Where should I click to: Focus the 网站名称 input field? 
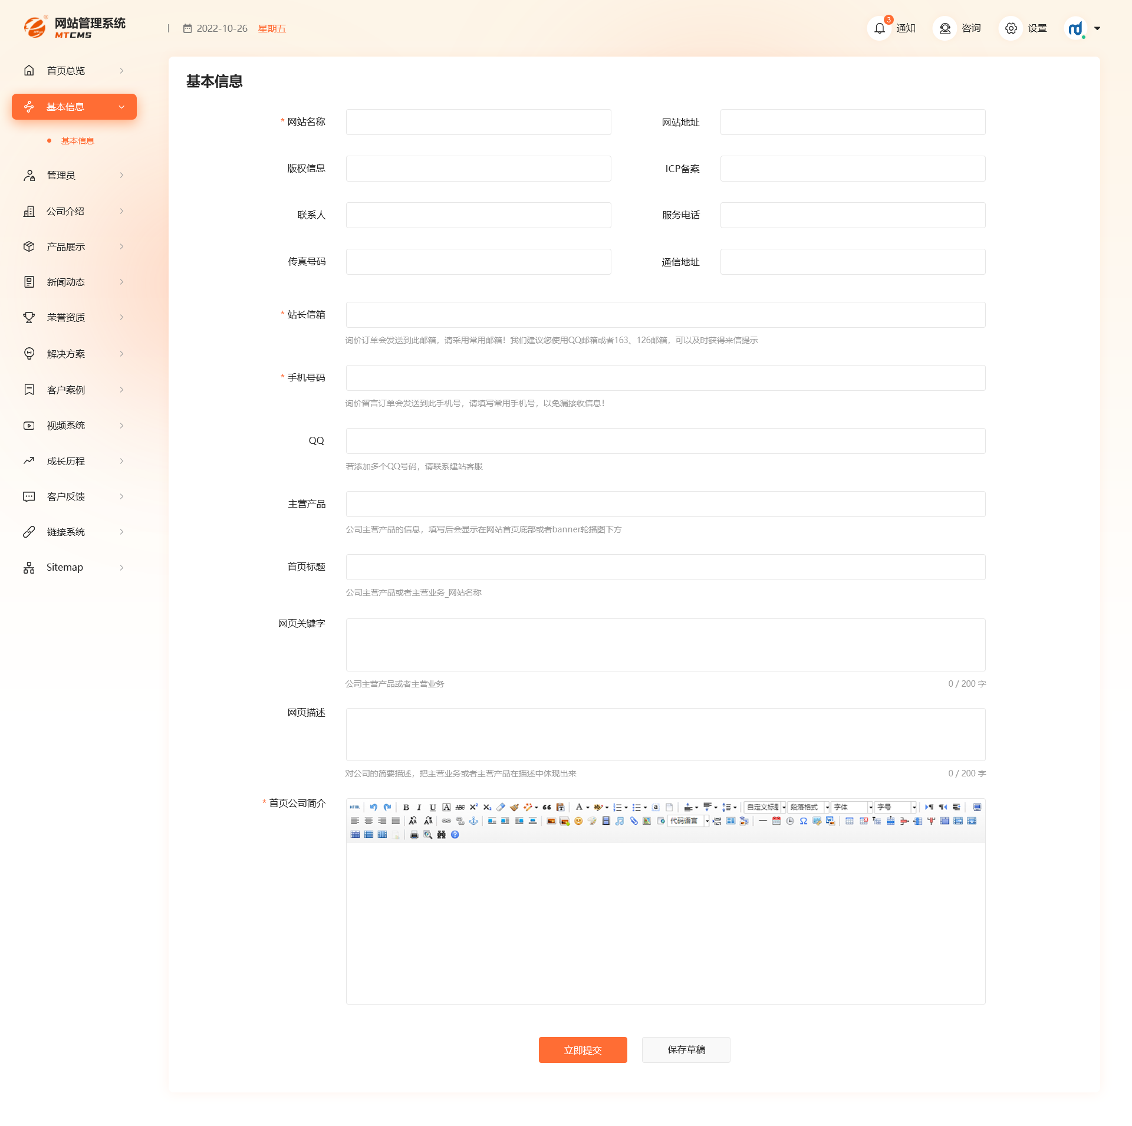click(478, 122)
